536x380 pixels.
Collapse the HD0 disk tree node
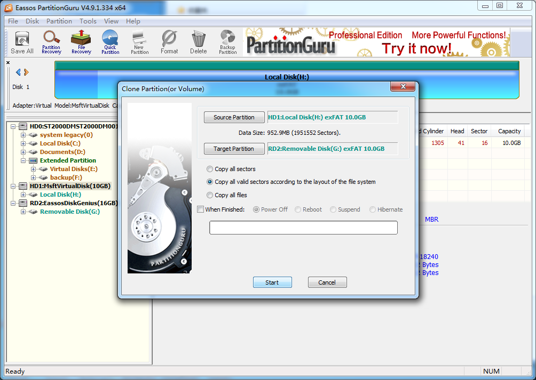tap(13, 126)
